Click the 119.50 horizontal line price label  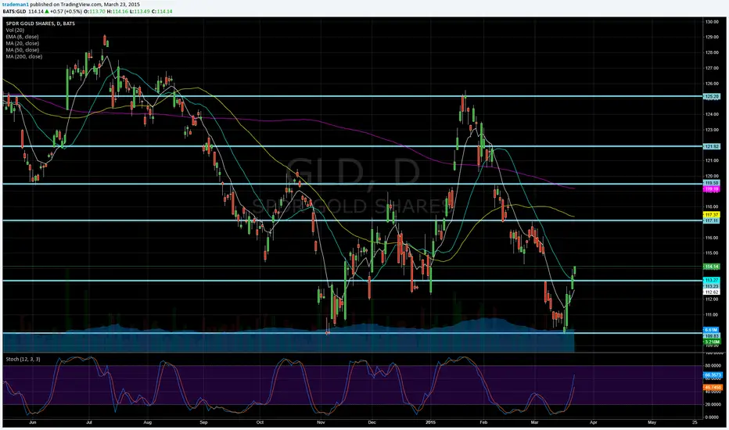[x=712, y=184]
